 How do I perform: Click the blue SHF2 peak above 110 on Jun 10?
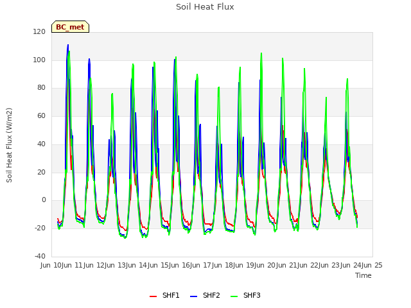68,45
